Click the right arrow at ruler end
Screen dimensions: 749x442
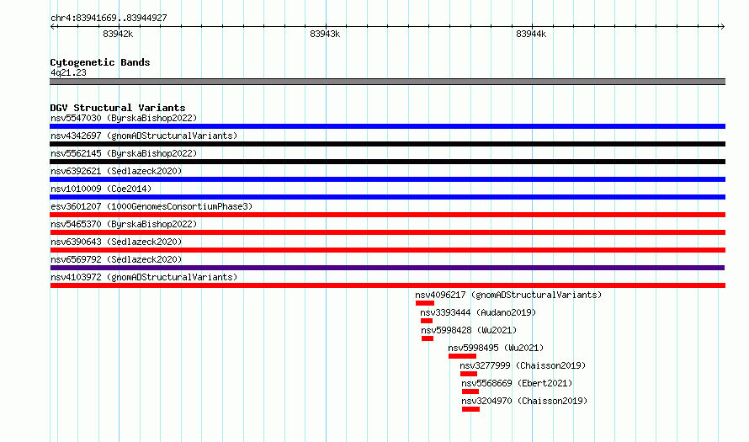[x=722, y=27]
